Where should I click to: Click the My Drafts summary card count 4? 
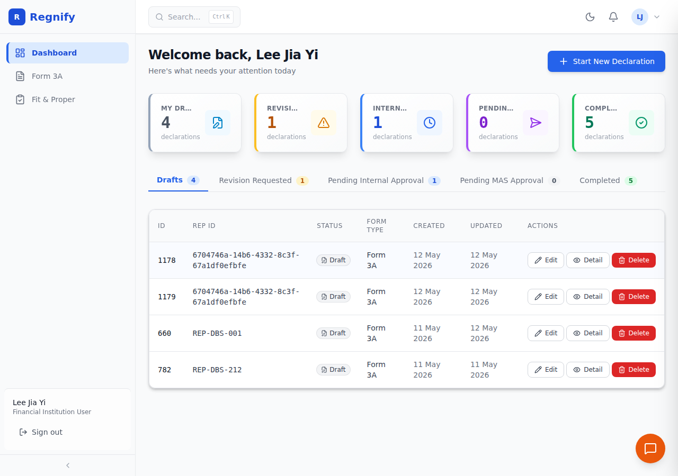[x=166, y=123]
